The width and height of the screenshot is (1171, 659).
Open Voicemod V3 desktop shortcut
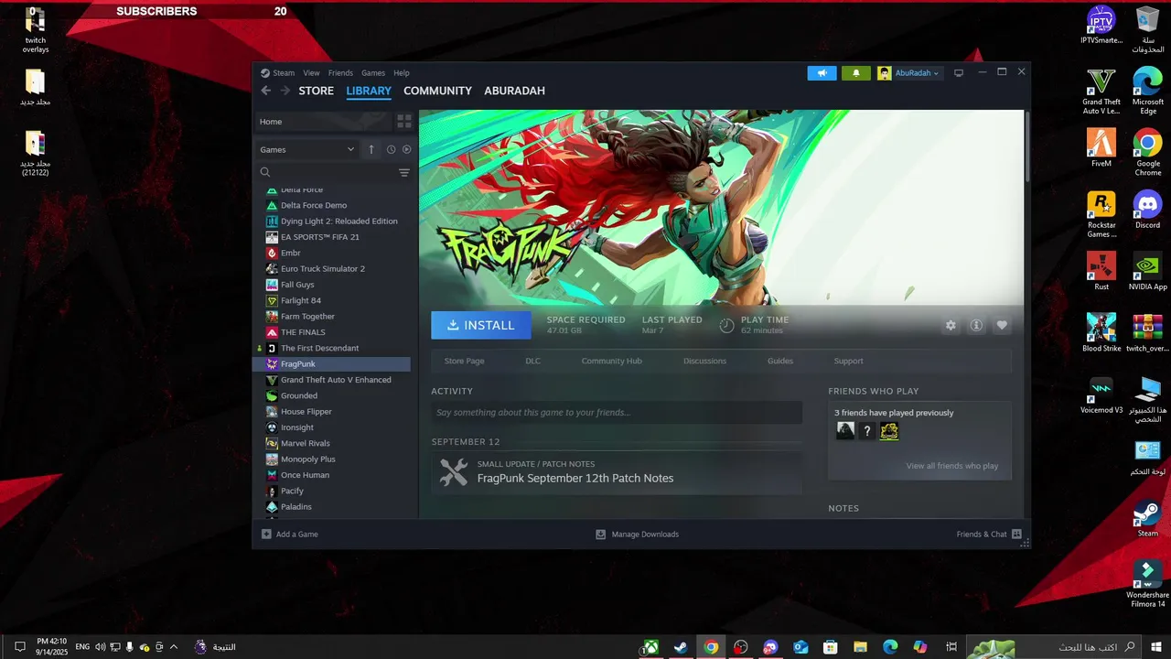pos(1101,396)
